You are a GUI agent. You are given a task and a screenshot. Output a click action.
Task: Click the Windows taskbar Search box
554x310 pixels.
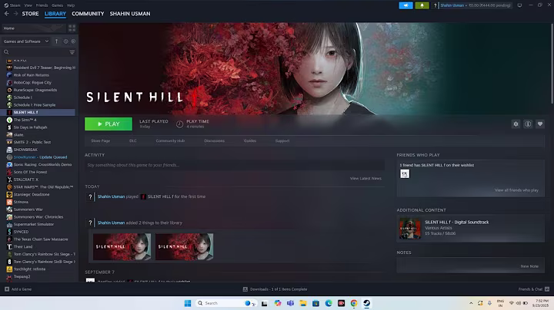pos(226,303)
